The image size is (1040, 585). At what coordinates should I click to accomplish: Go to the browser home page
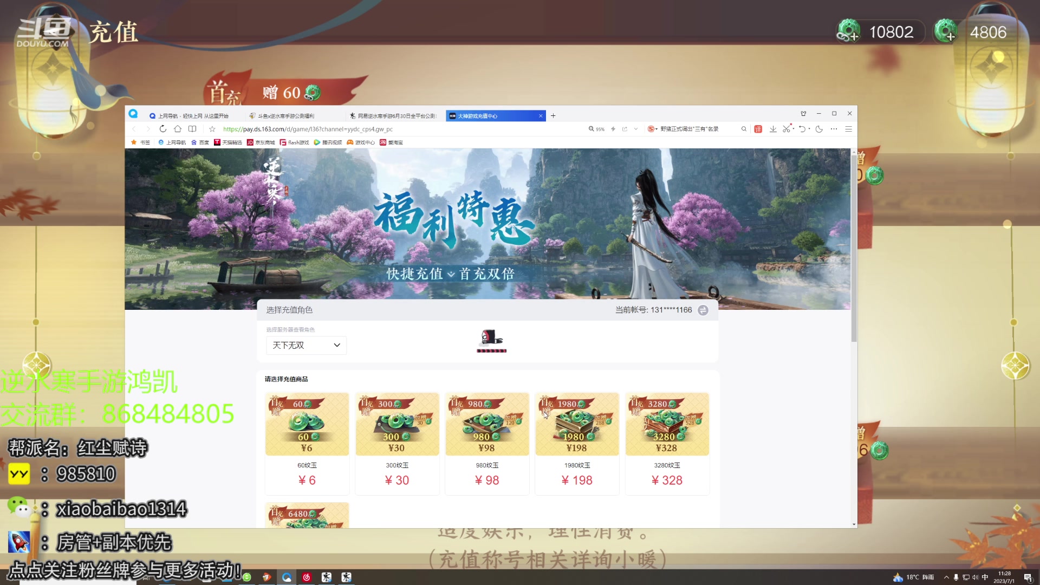tap(178, 129)
